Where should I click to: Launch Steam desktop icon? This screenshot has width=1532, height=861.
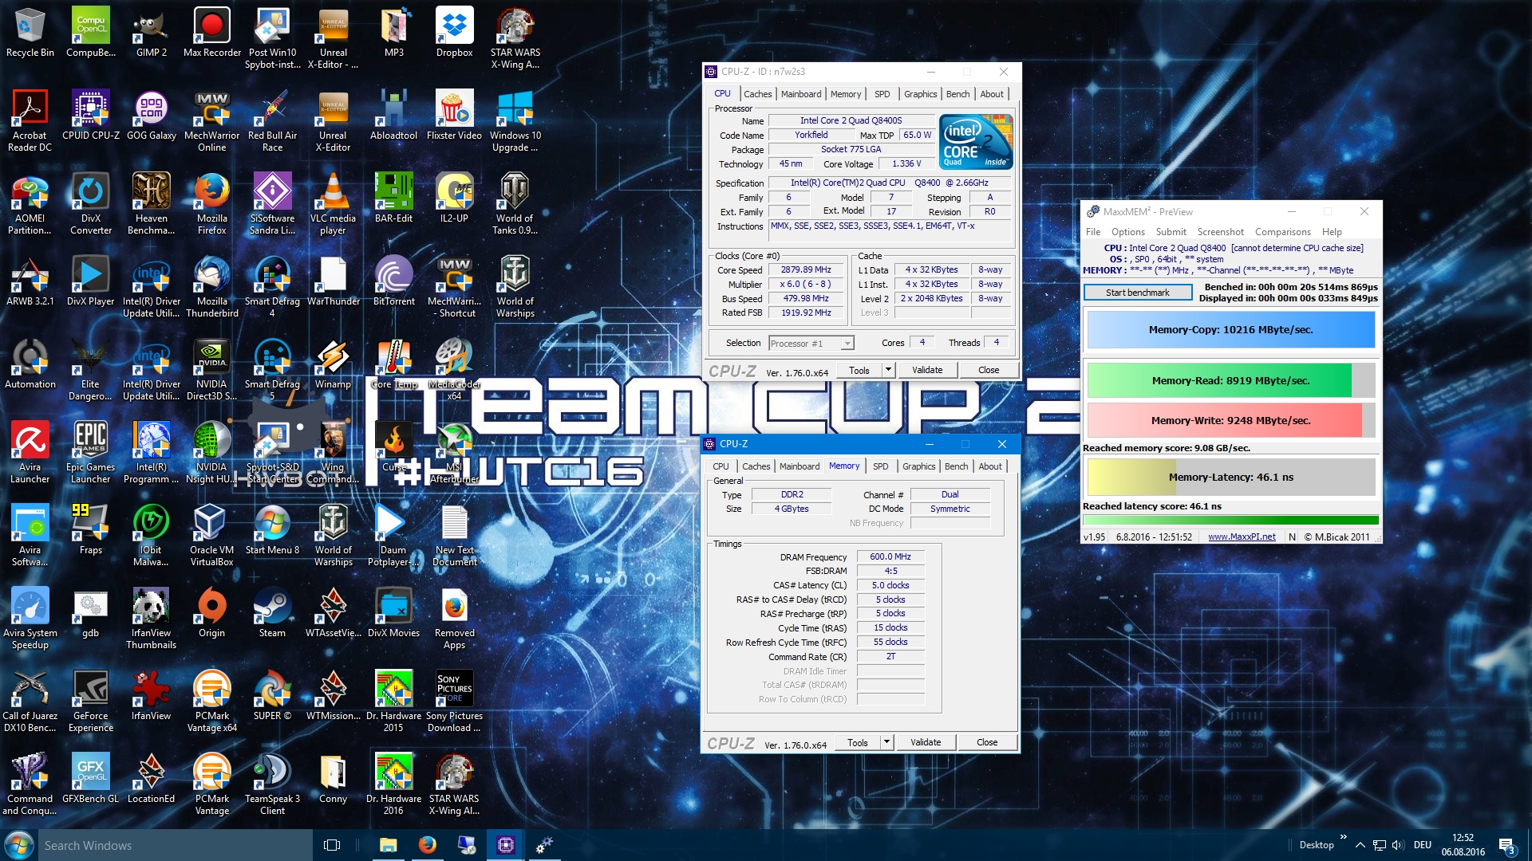pyautogui.click(x=272, y=613)
